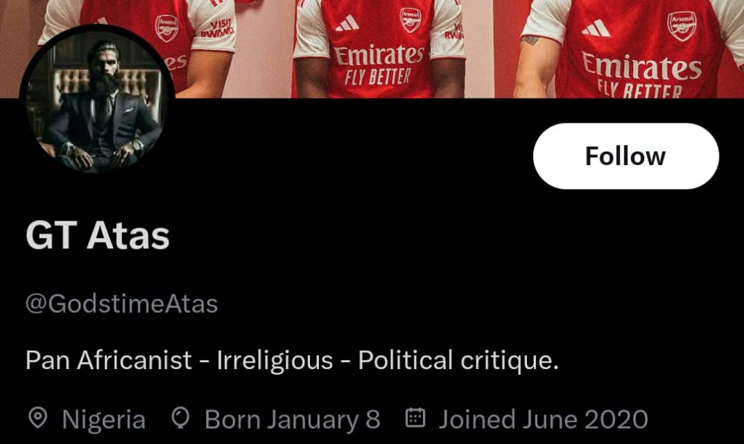Click the Visit Rwanda sleeve on left jersey

tap(218, 28)
